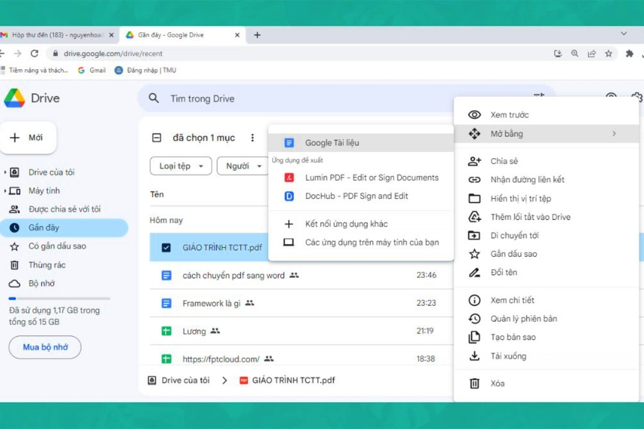Open the Tiềm năng và thách... bookmark
Screen dimensions: 644x429
tap(35, 70)
